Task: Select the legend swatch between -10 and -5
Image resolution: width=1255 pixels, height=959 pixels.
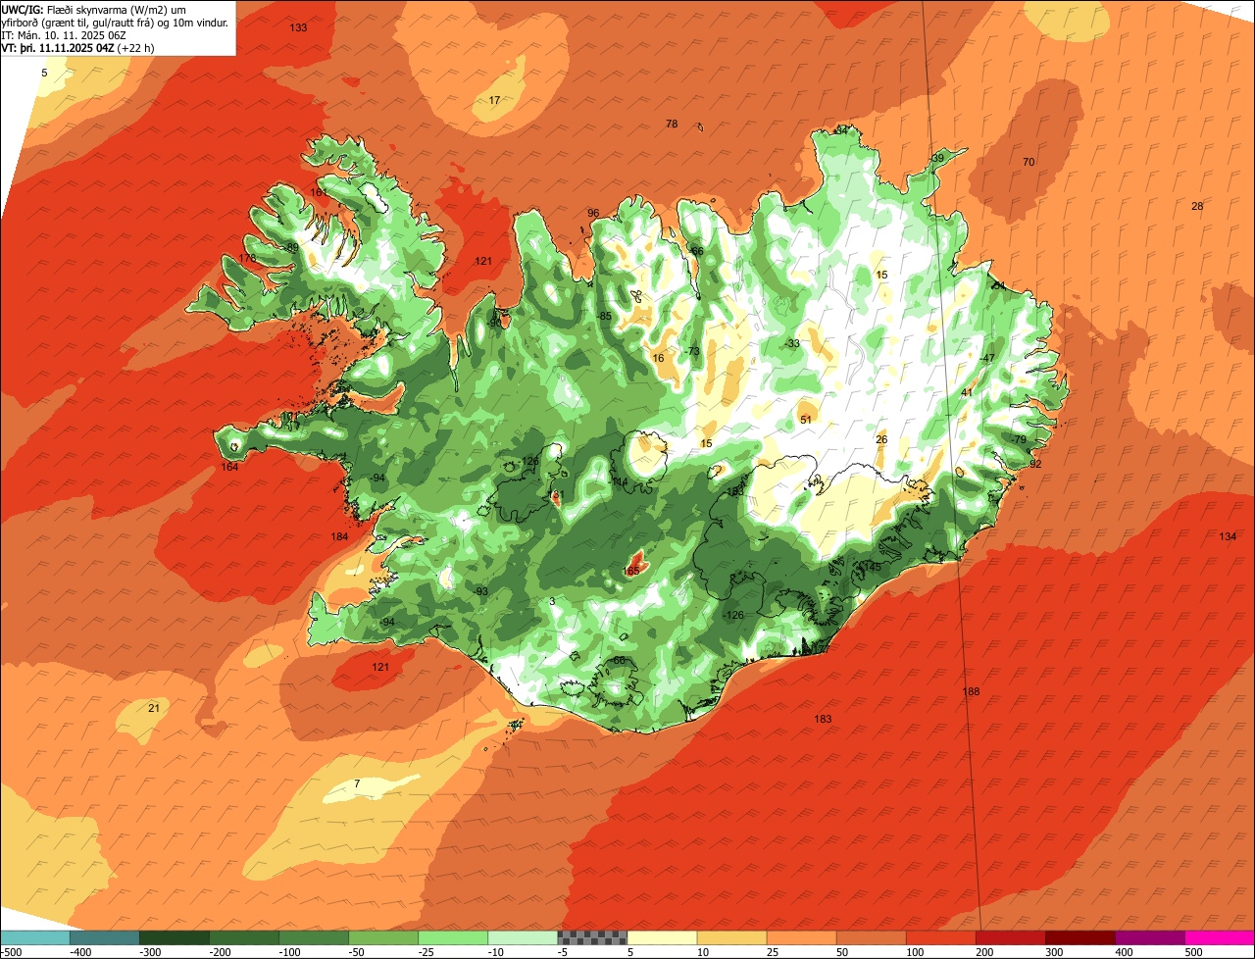Action: (x=523, y=937)
